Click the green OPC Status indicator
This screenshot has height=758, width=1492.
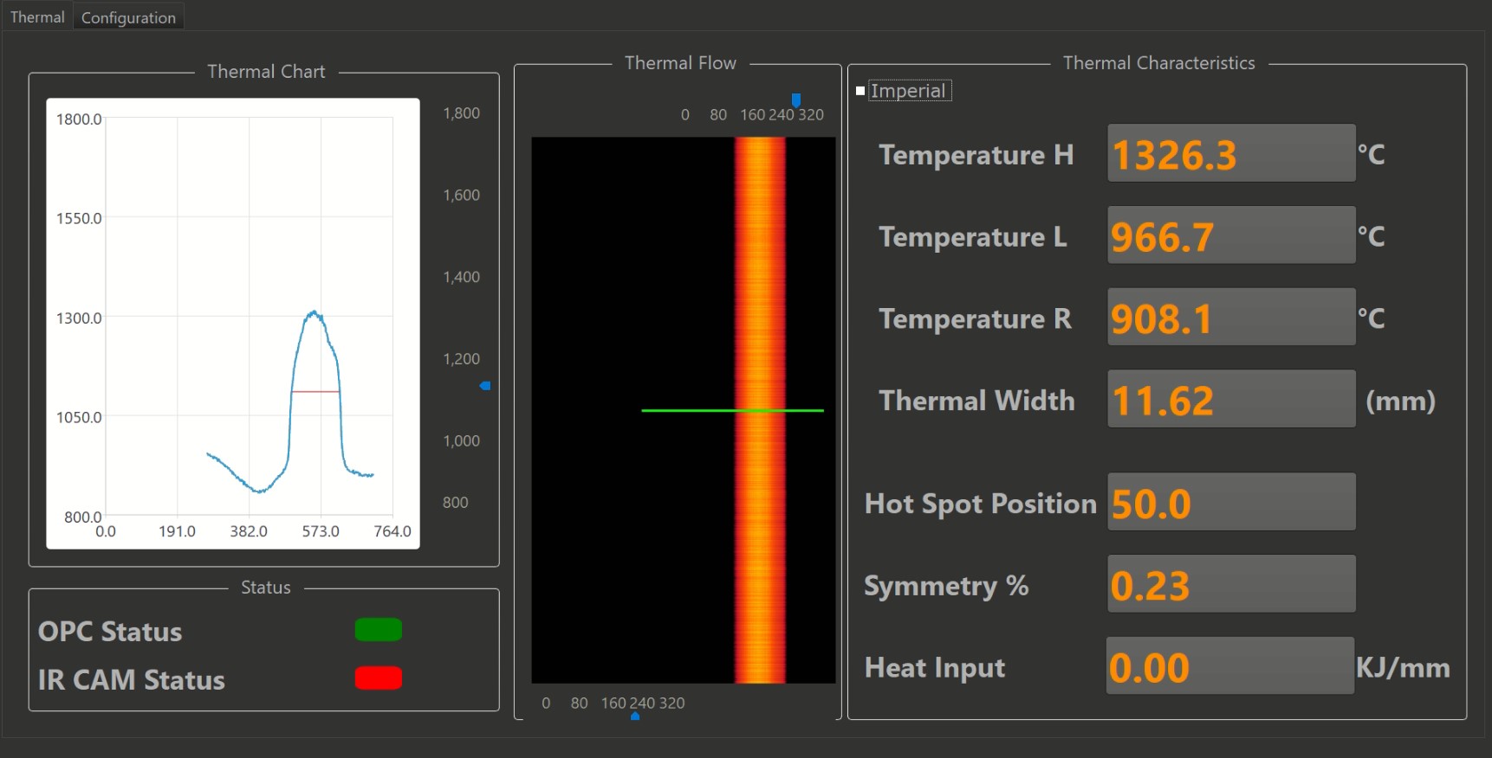pyautogui.click(x=378, y=630)
